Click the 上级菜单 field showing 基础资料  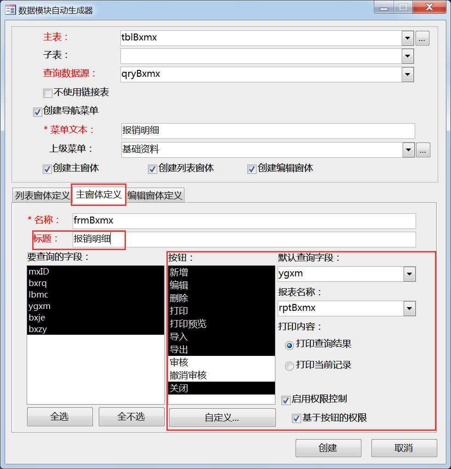coord(262,150)
